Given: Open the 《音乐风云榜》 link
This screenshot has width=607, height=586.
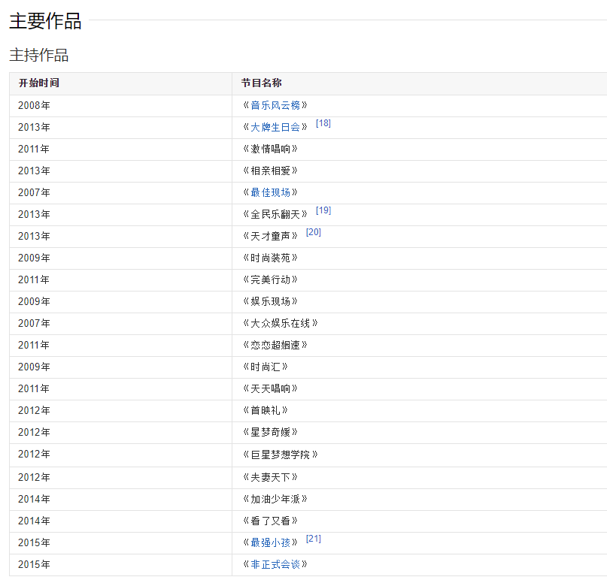Looking at the screenshot, I should click(x=275, y=105).
